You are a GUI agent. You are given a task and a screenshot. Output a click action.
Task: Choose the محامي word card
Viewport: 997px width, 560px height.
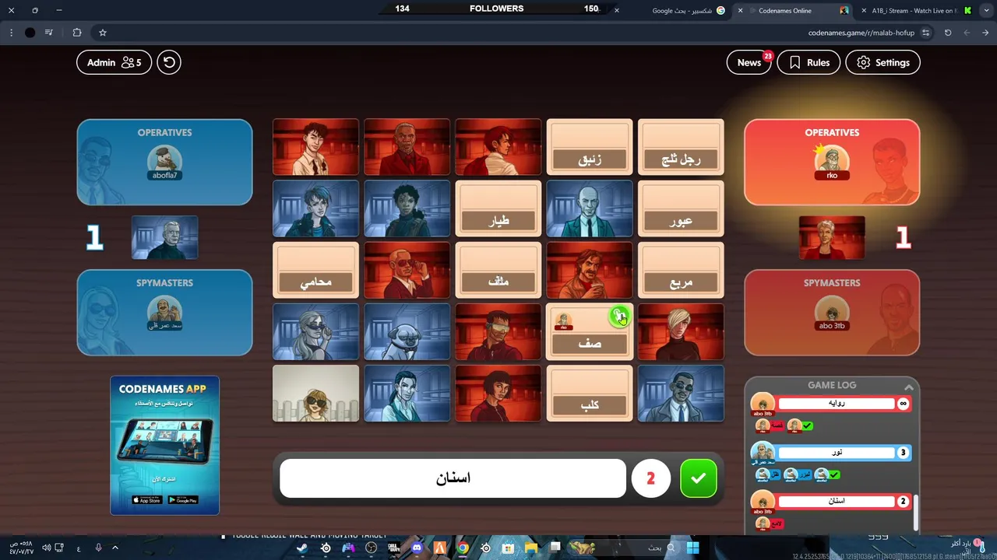click(315, 270)
